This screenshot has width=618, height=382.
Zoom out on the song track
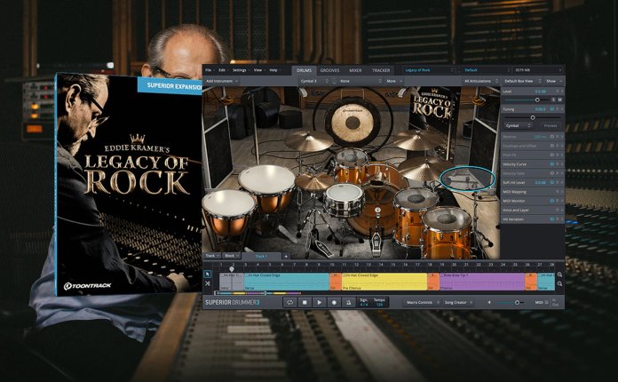click(x=559, y=283)
